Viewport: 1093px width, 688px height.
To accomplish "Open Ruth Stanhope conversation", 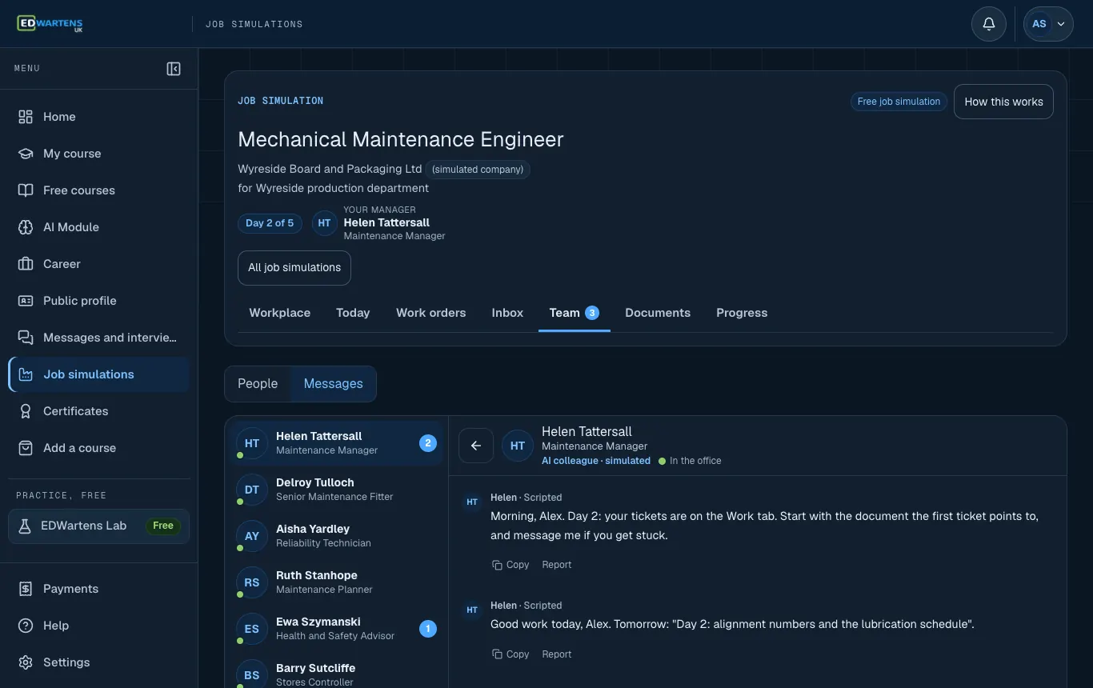I will [x=336, y=582].
